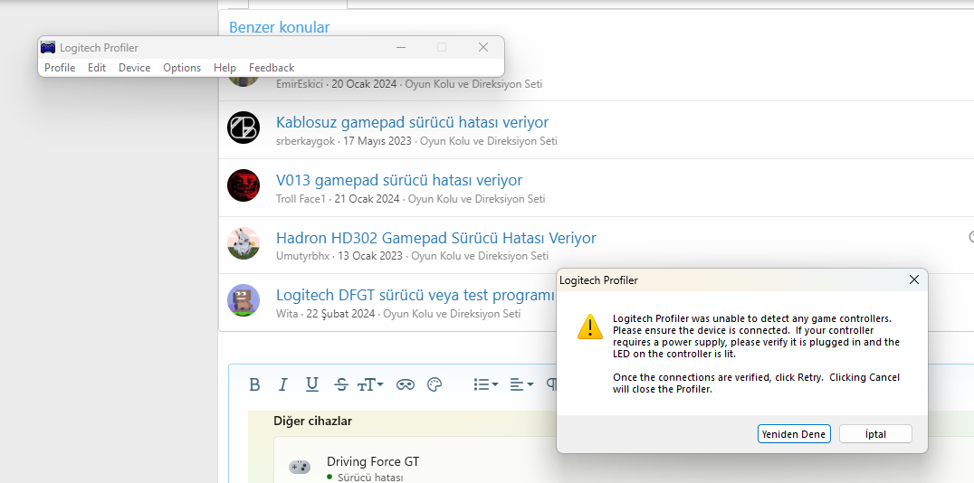974x483 pixels.
Task: Open EmirEskici user profile link
Action: pos(300,84)
